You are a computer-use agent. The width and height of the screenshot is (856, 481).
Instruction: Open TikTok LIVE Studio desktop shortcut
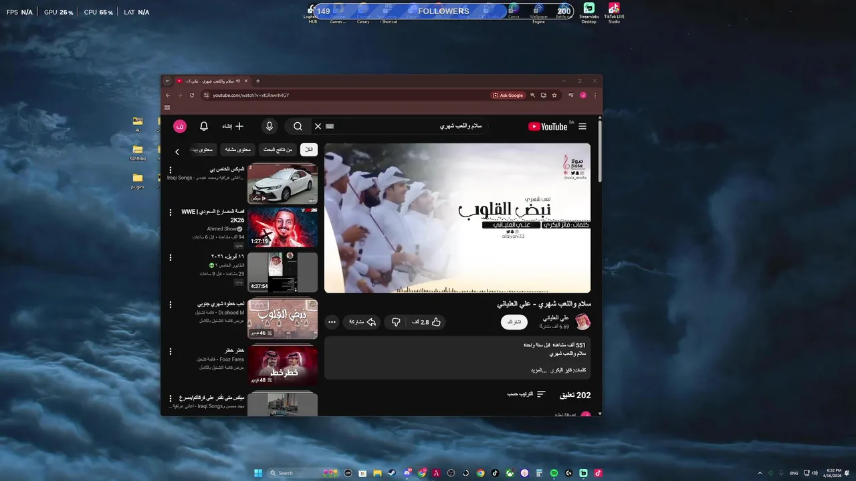pyautogui.click(x=614, y=13)
